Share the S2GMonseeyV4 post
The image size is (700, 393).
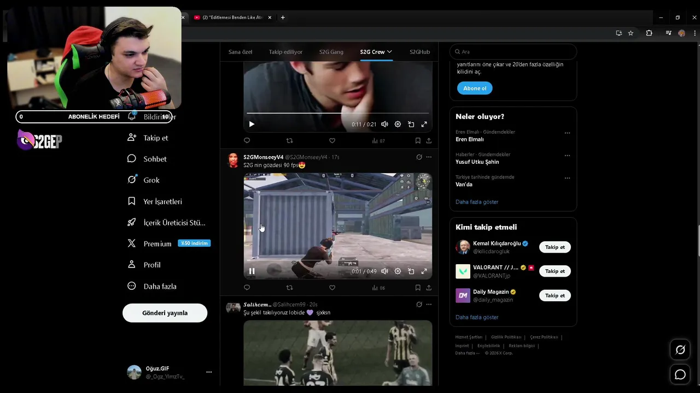[429, 288]
